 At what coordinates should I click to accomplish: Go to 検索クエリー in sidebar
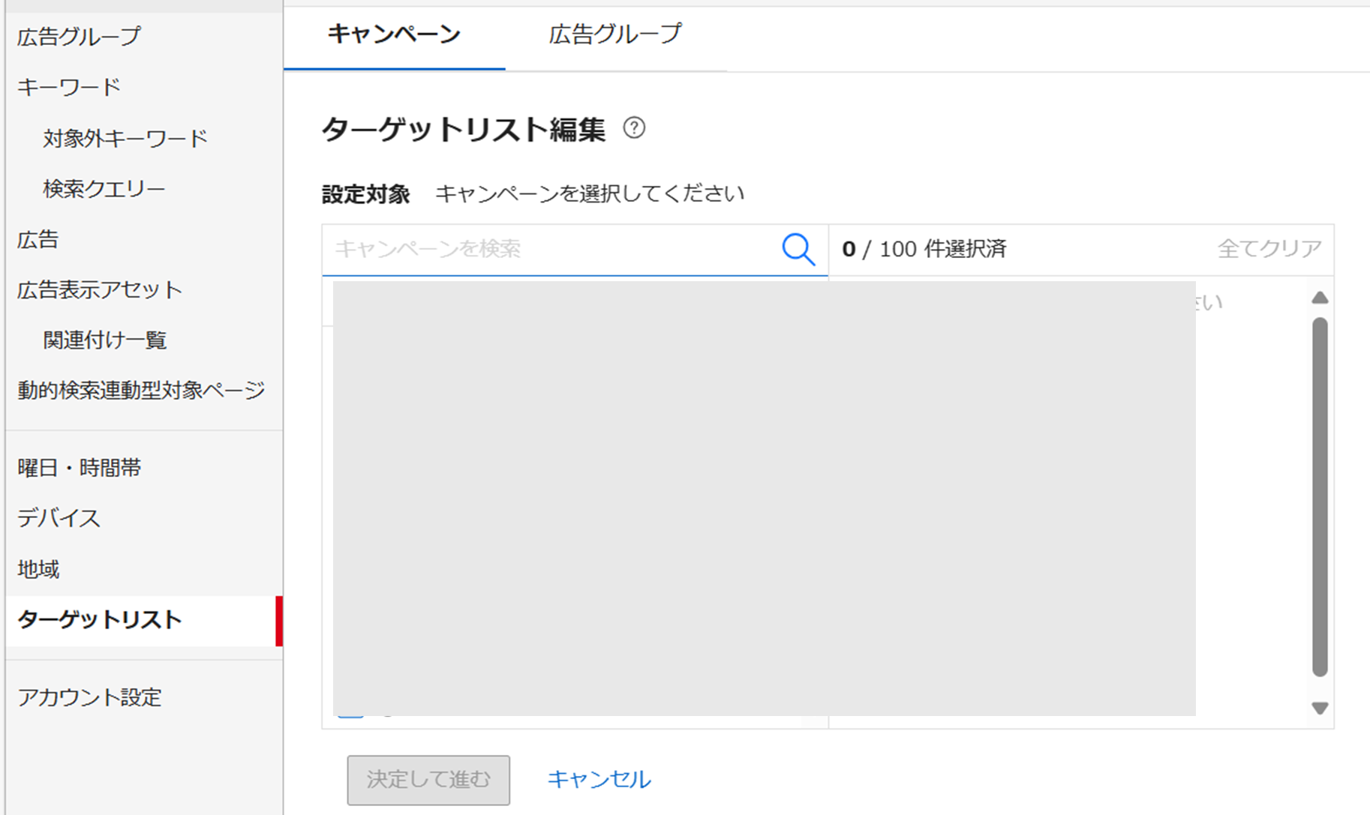pos(104,189)
